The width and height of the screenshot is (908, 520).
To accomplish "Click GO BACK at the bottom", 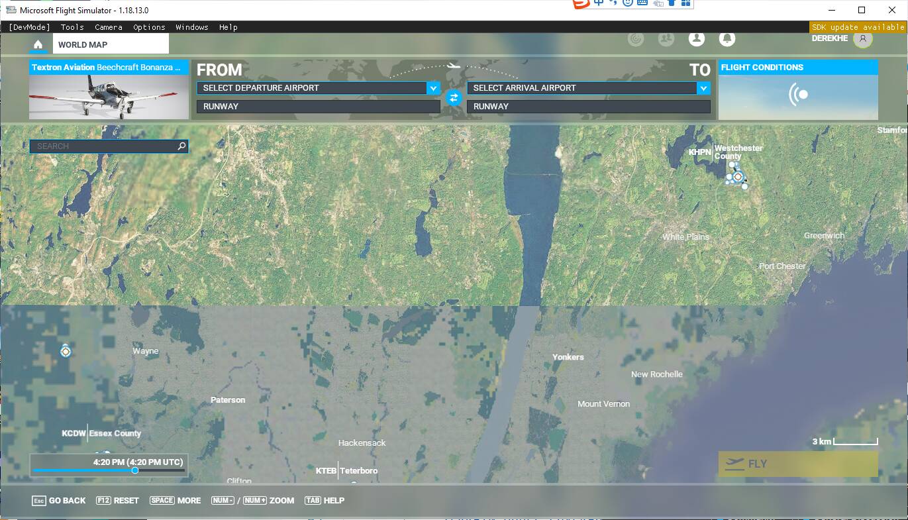I will tap(59, 501).
